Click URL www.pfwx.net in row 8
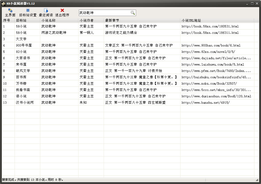This screenshot has height=184, width=261. (216, 71)
